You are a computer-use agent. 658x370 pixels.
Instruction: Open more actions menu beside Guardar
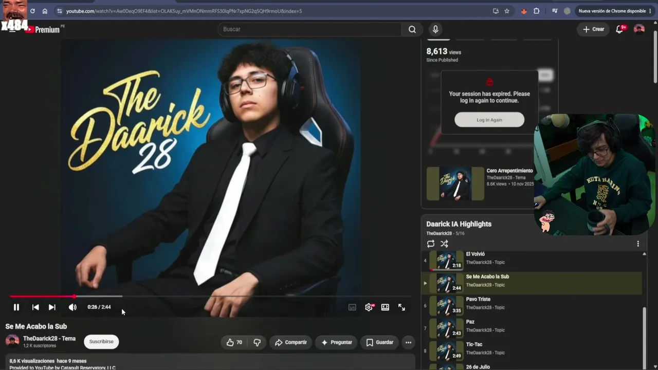(408, 342)
